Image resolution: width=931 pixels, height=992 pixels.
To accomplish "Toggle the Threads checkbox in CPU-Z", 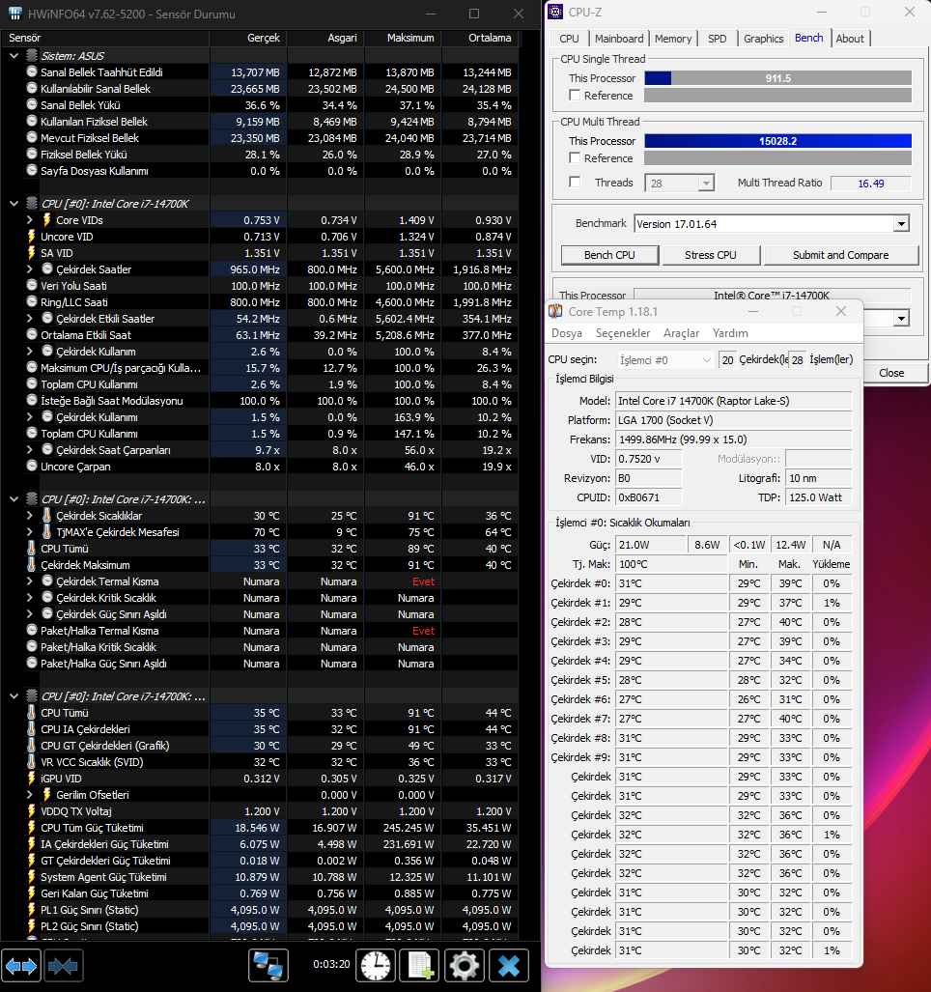I will [575, 183].
